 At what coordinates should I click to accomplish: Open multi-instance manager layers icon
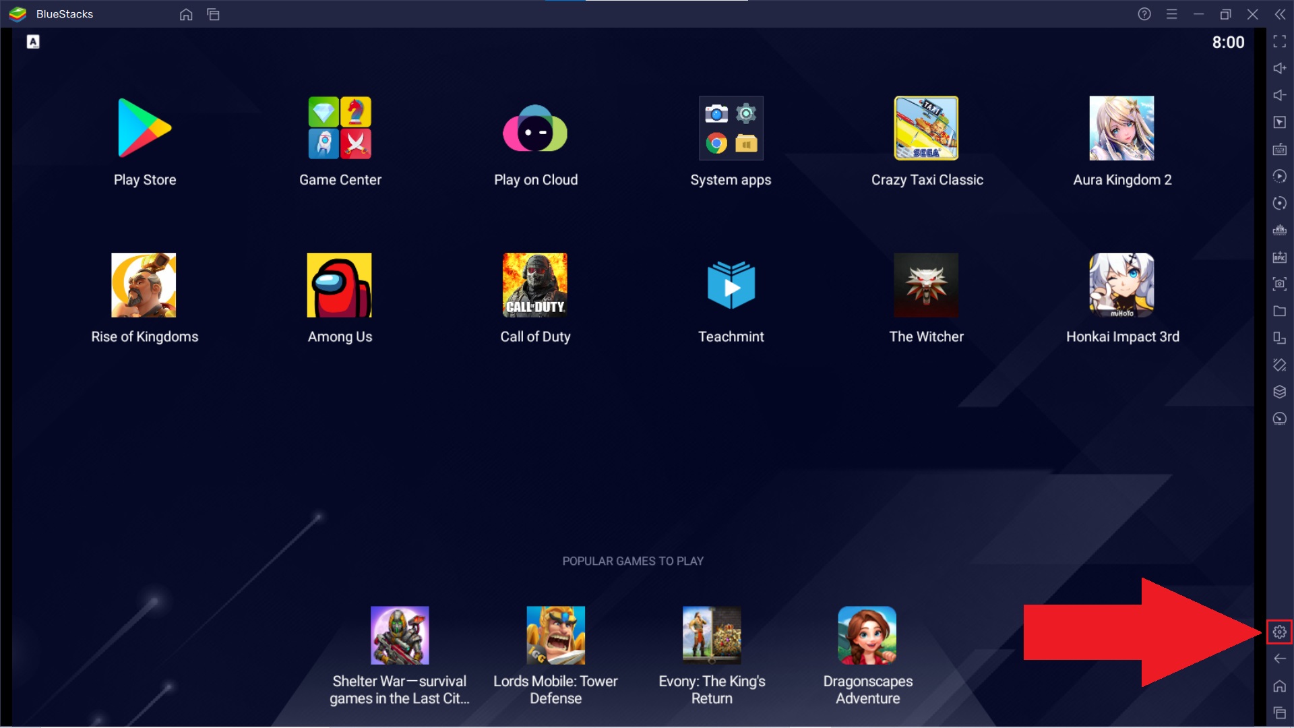tap(1279, 392)
